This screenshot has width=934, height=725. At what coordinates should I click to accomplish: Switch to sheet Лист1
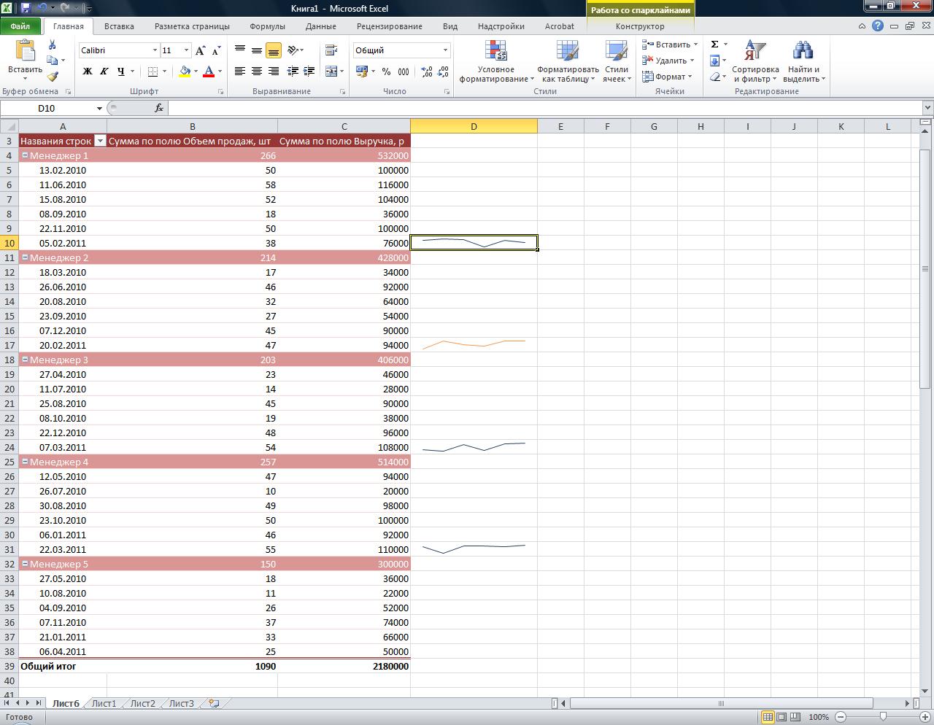tap(104, 703)
